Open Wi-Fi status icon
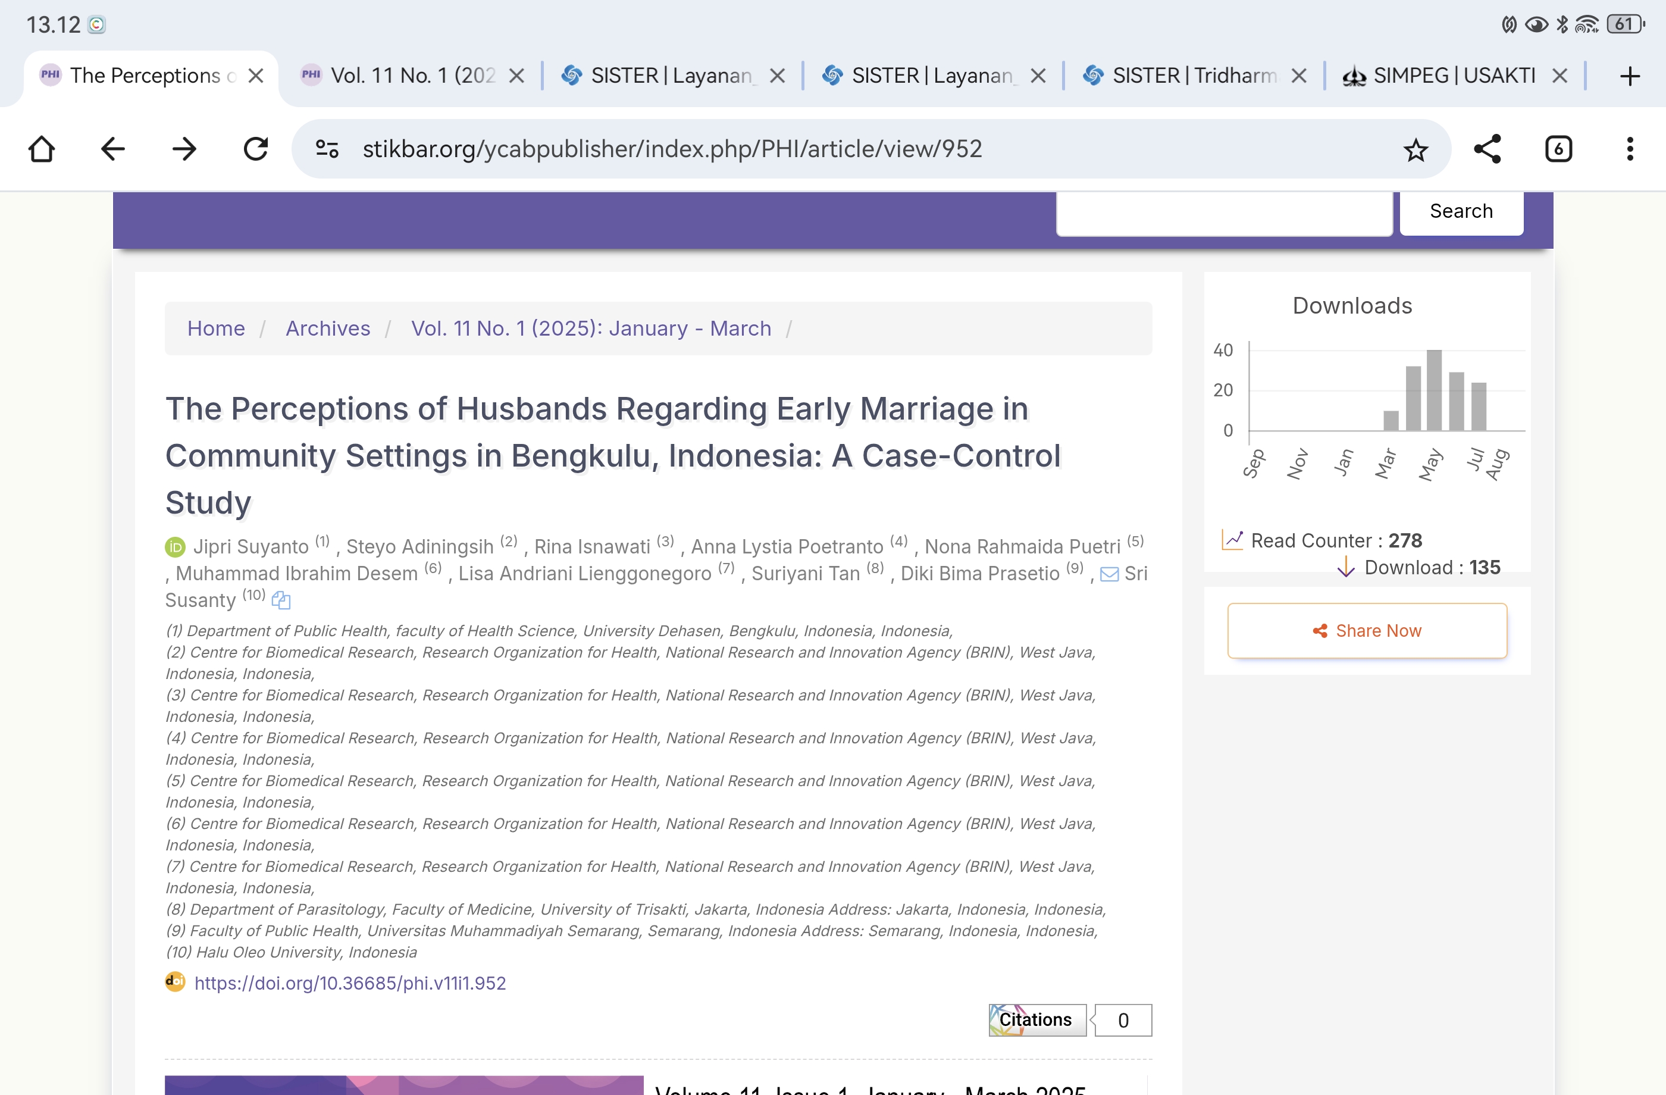Image resolution: width=1666 pixels, height=1095 pixels. click(1586, 24)
